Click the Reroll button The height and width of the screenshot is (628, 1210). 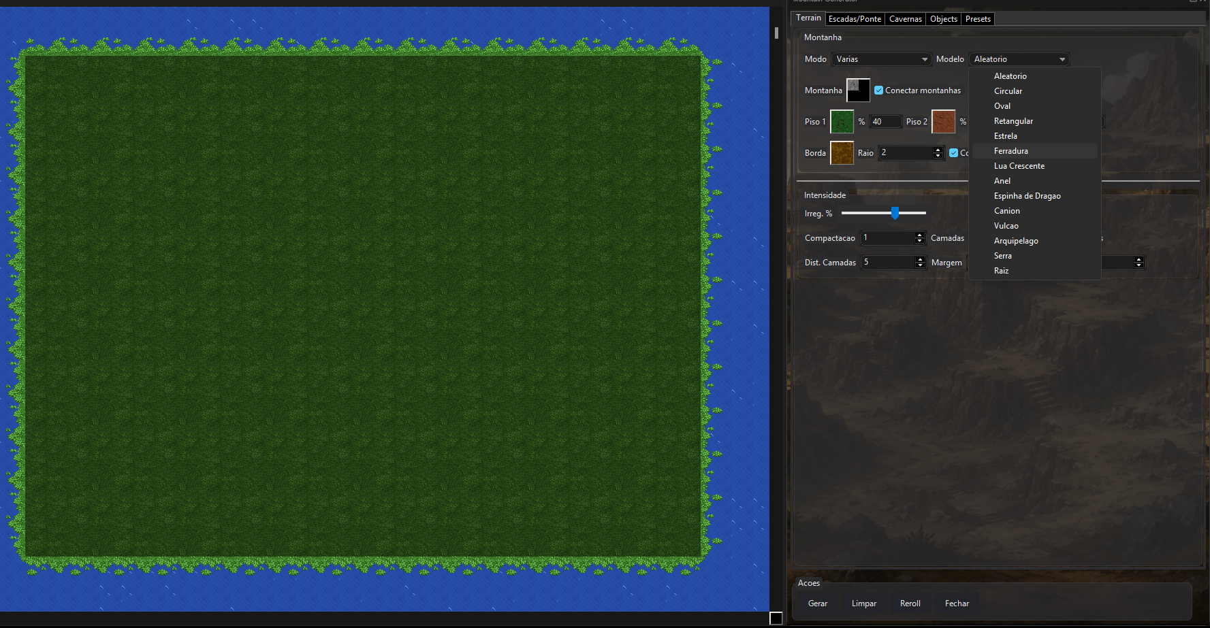point(910,604)
